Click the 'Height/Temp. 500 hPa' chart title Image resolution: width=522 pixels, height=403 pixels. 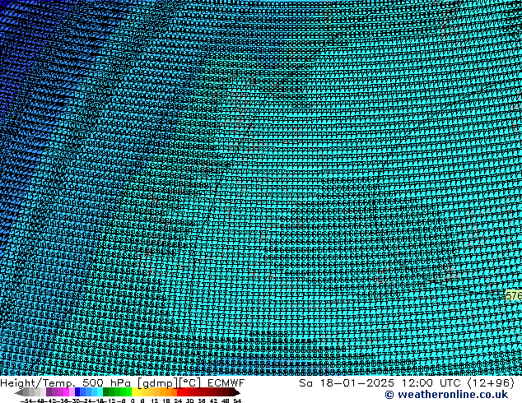click(67, 383)
